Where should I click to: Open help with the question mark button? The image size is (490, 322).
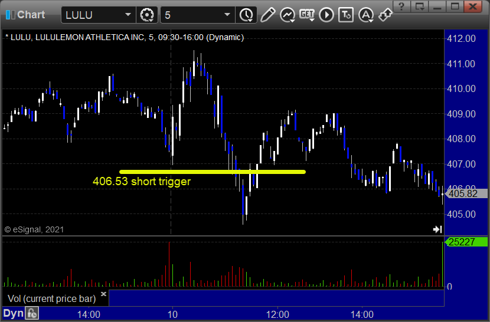click(401, 6)
